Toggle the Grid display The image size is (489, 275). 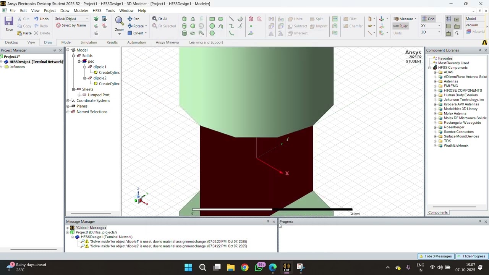click(x=428, y=19)
